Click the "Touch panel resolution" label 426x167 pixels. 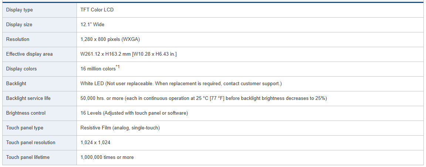pos(31,143)
